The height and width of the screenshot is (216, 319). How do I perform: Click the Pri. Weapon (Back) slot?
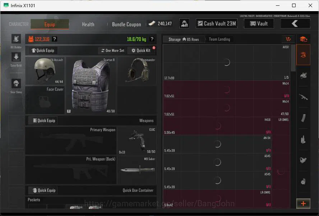coord(71,170)
